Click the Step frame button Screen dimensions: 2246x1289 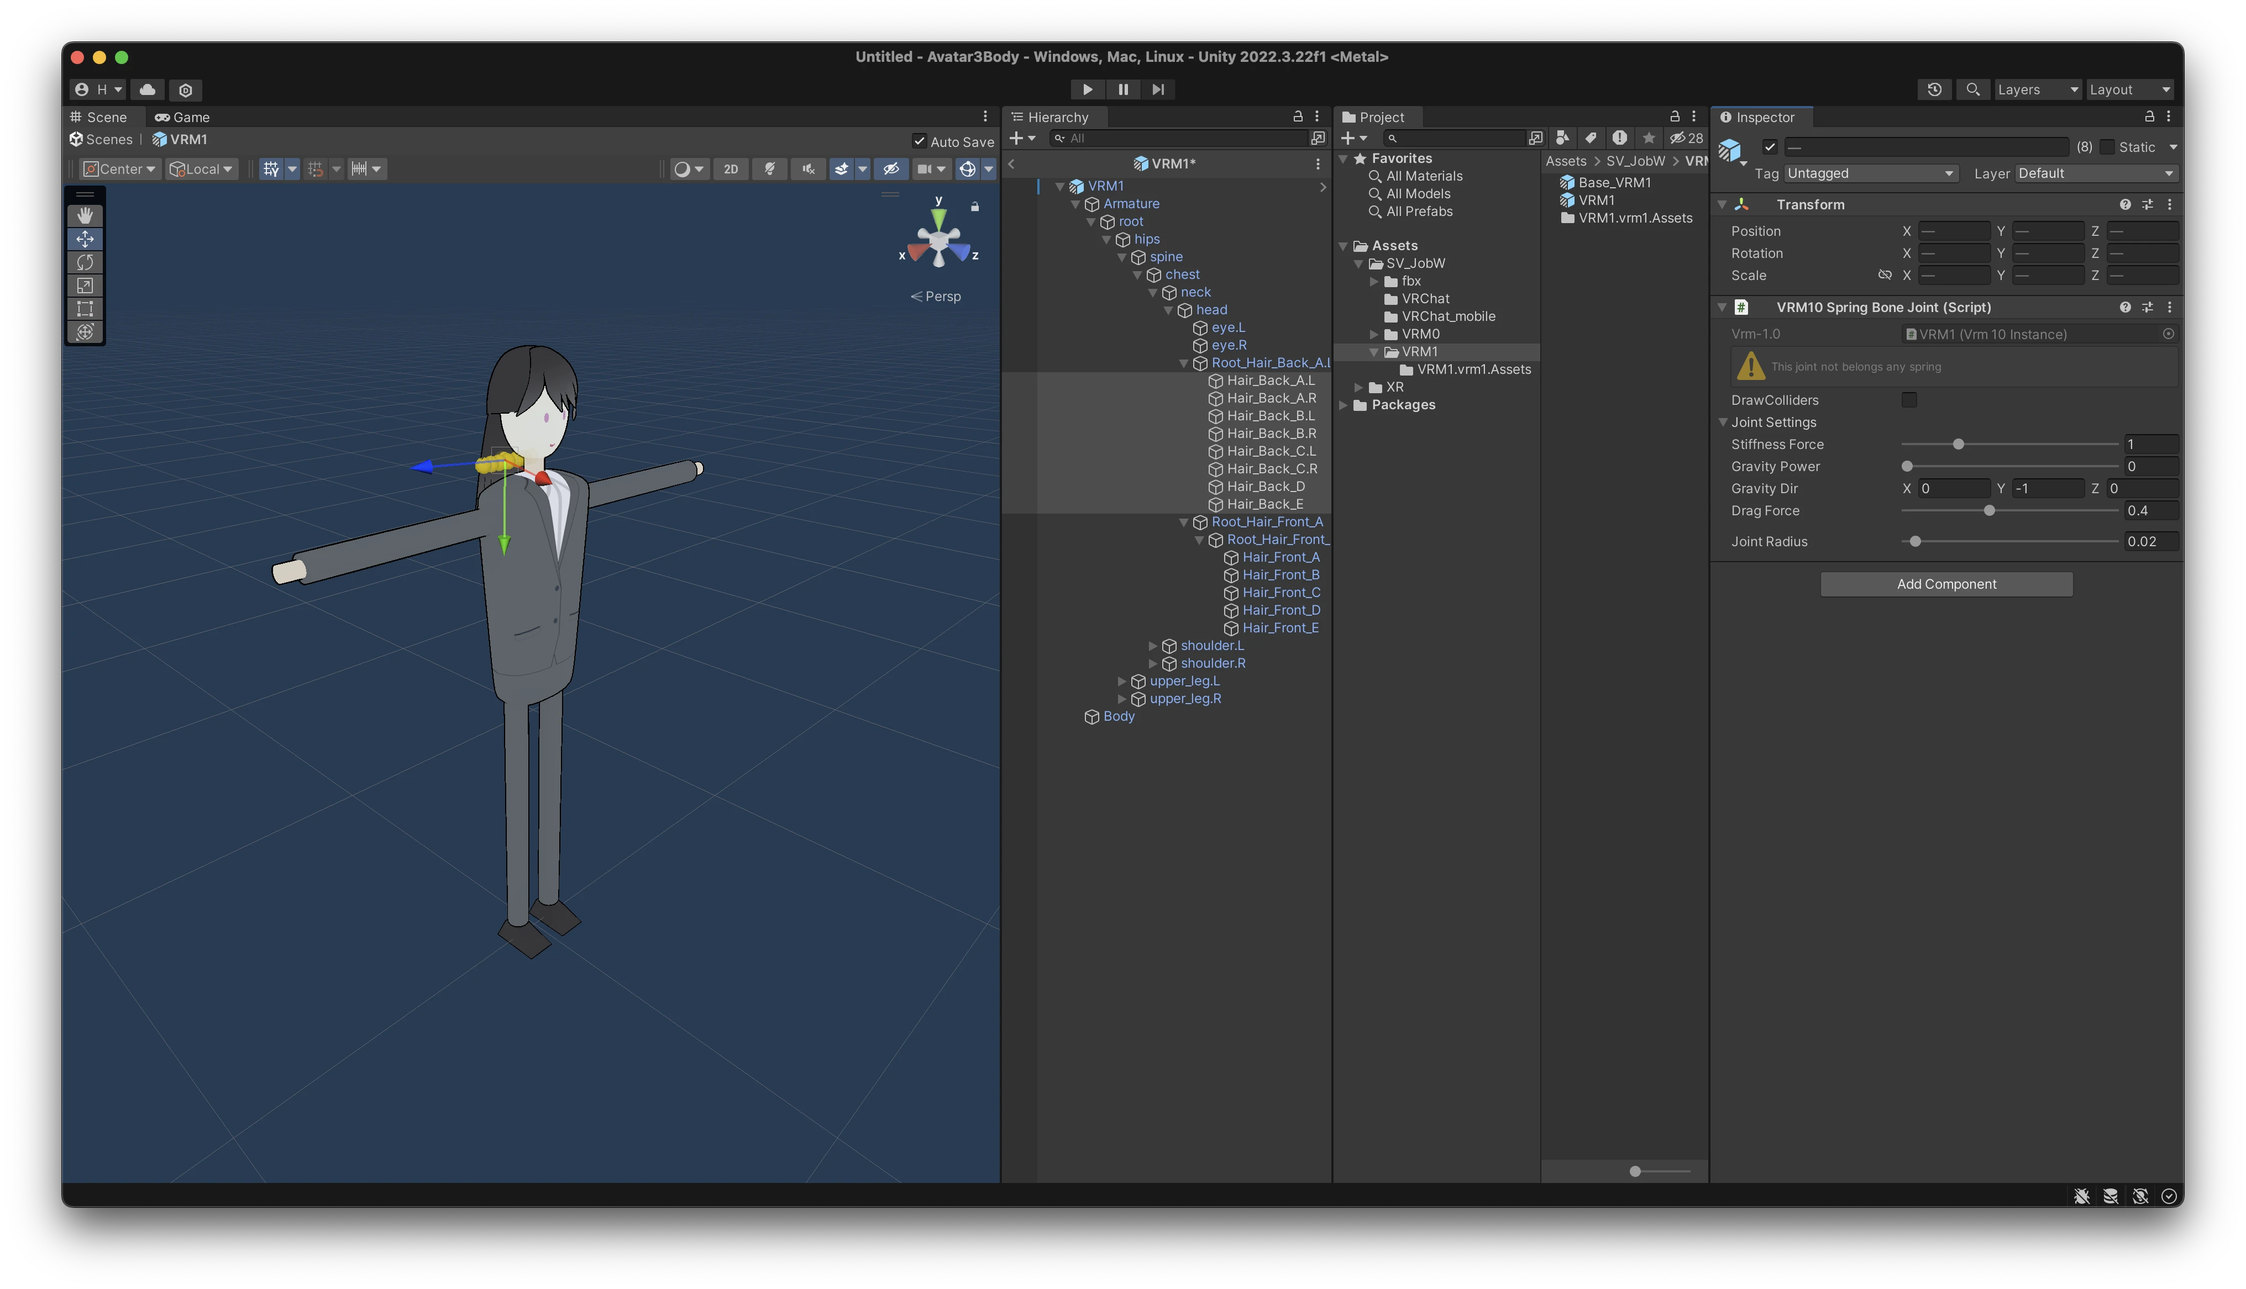1157,89
